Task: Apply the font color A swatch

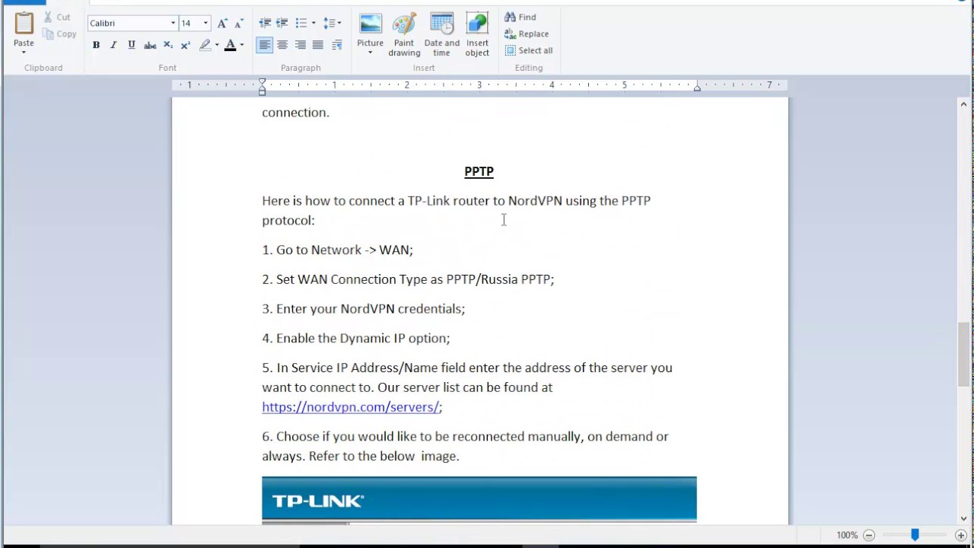Action: point(231,45)
